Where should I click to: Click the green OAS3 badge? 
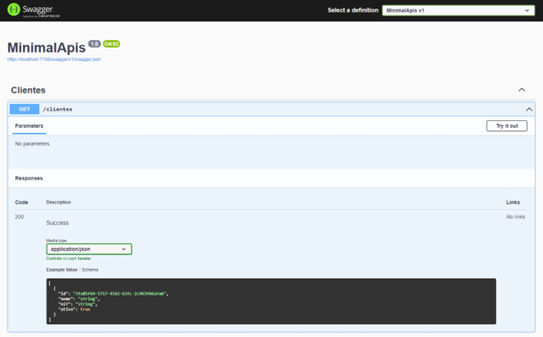[x=111, y=44]
